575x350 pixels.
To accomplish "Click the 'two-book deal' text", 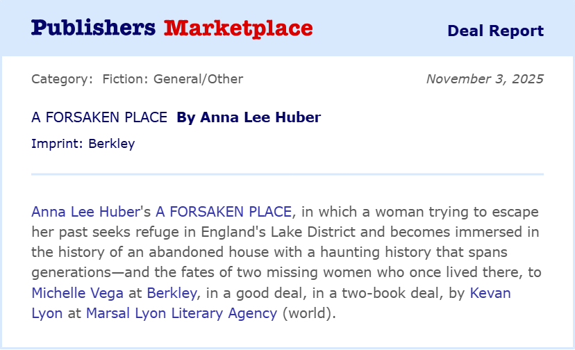I will pos(381,292).
